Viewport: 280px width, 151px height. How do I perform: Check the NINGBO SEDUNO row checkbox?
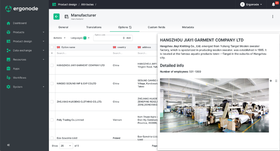52,84
